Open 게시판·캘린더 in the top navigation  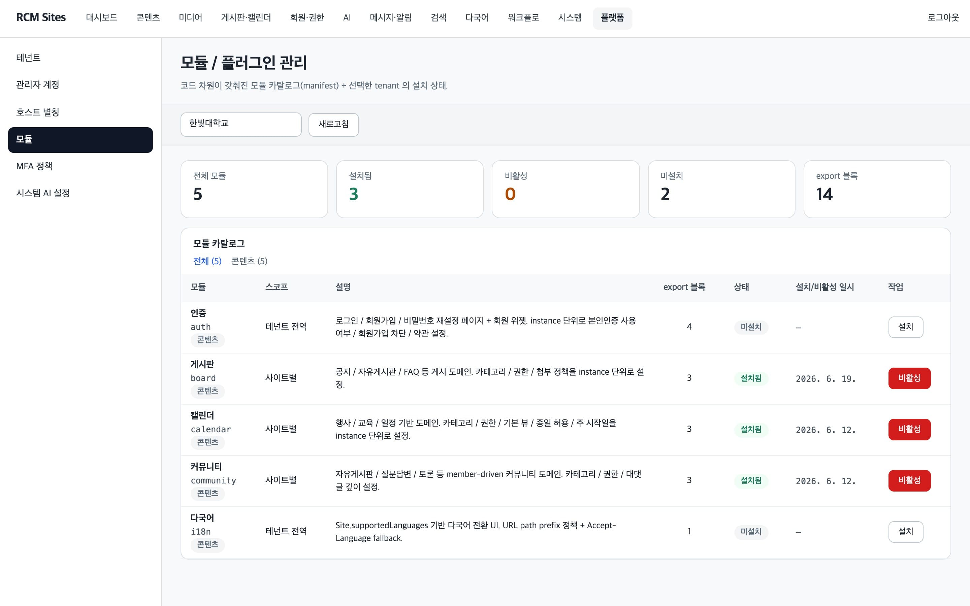(246, 18)
